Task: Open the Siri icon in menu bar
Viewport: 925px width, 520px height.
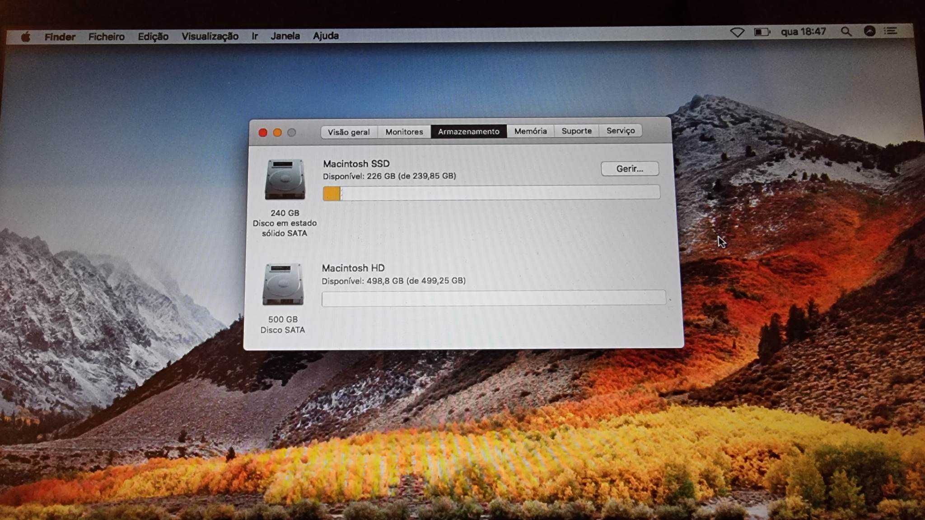Action: (x=869, y=31)
